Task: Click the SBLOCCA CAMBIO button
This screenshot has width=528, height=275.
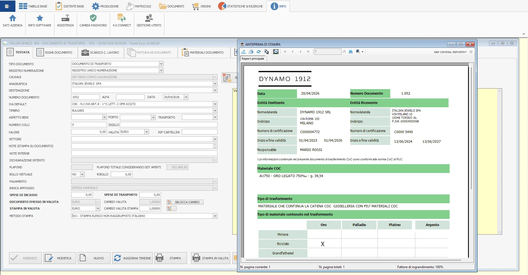Action: [x=185, y=202]
